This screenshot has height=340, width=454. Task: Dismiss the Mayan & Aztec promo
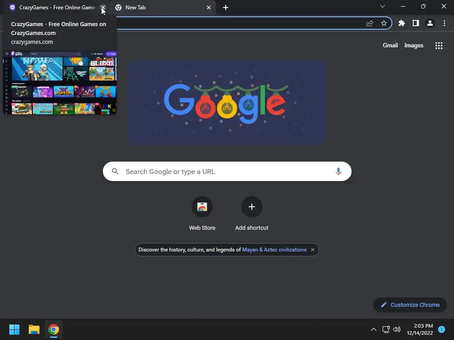coord(313,250)
